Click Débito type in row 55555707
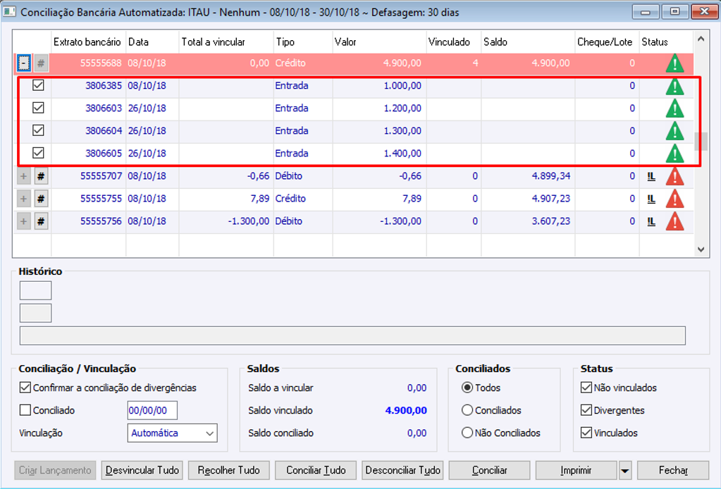Image resolution: width=721 pixels, height=489 pixels. (x=289, y=176)
